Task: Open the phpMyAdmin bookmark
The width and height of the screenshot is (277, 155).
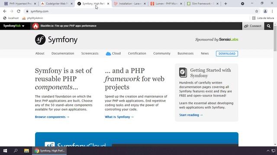Action: 32,18
